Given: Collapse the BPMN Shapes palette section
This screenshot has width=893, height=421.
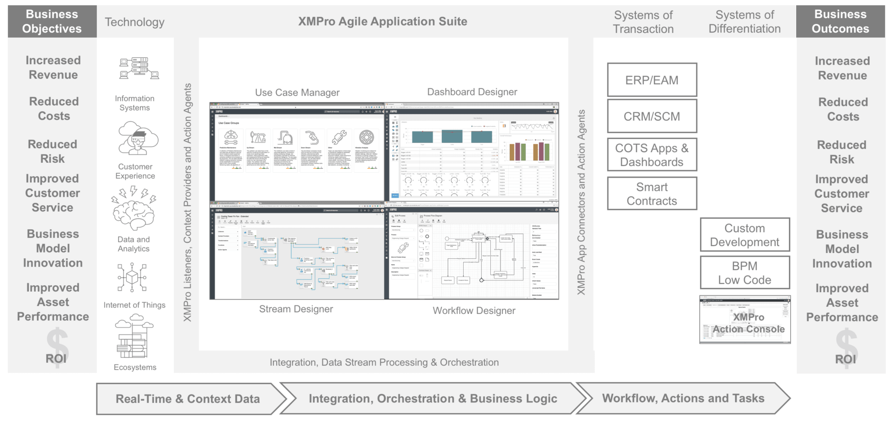Looking at the screenshot, I should [x=430, y=226].
